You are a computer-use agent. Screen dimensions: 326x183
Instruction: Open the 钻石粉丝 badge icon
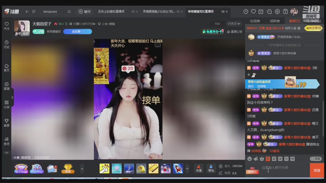(x=21, y=168)
